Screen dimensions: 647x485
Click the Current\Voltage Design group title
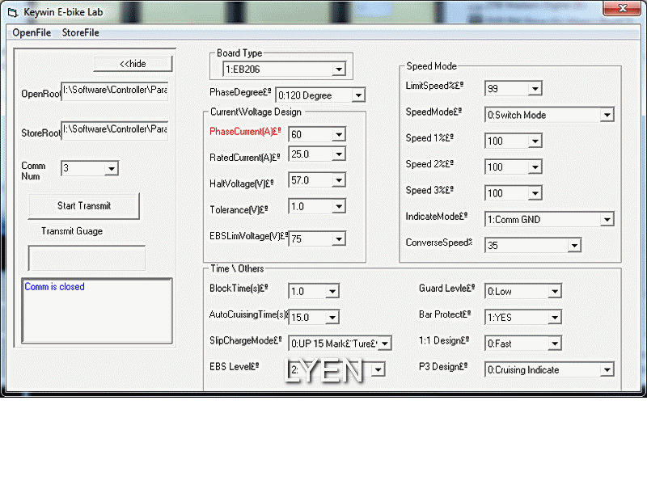256,112
